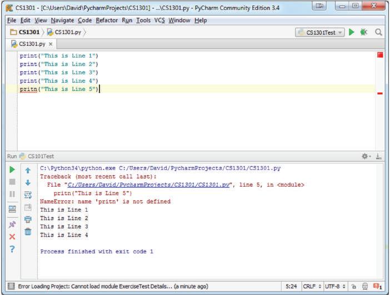The height and width of the screenshot is (295, 390).
Task: Rerun program with Run panel green arrow
Action: [12, 170]
